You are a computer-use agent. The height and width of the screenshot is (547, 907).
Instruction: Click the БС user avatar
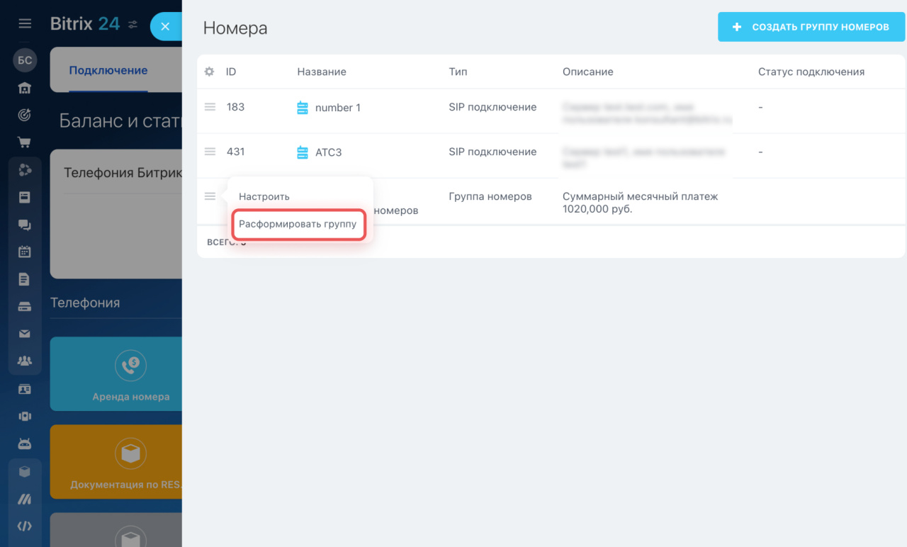(25, 60)
